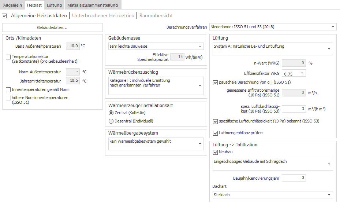The width and height of the screenshot is (340, 205).
Task: Toggle pauschale Berechnung von q_i checkbox
Action: [215, 83]
